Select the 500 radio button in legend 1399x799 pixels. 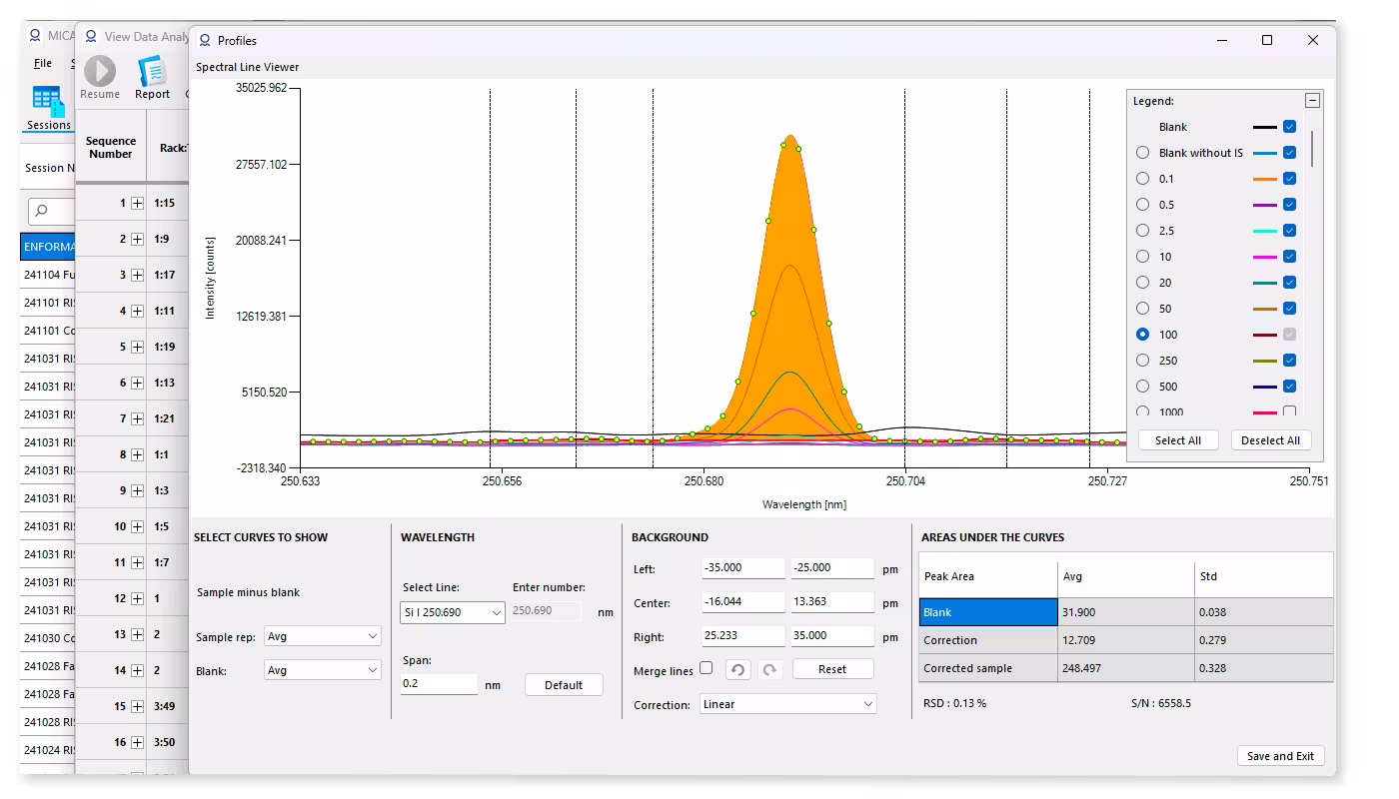point(1142,387)
